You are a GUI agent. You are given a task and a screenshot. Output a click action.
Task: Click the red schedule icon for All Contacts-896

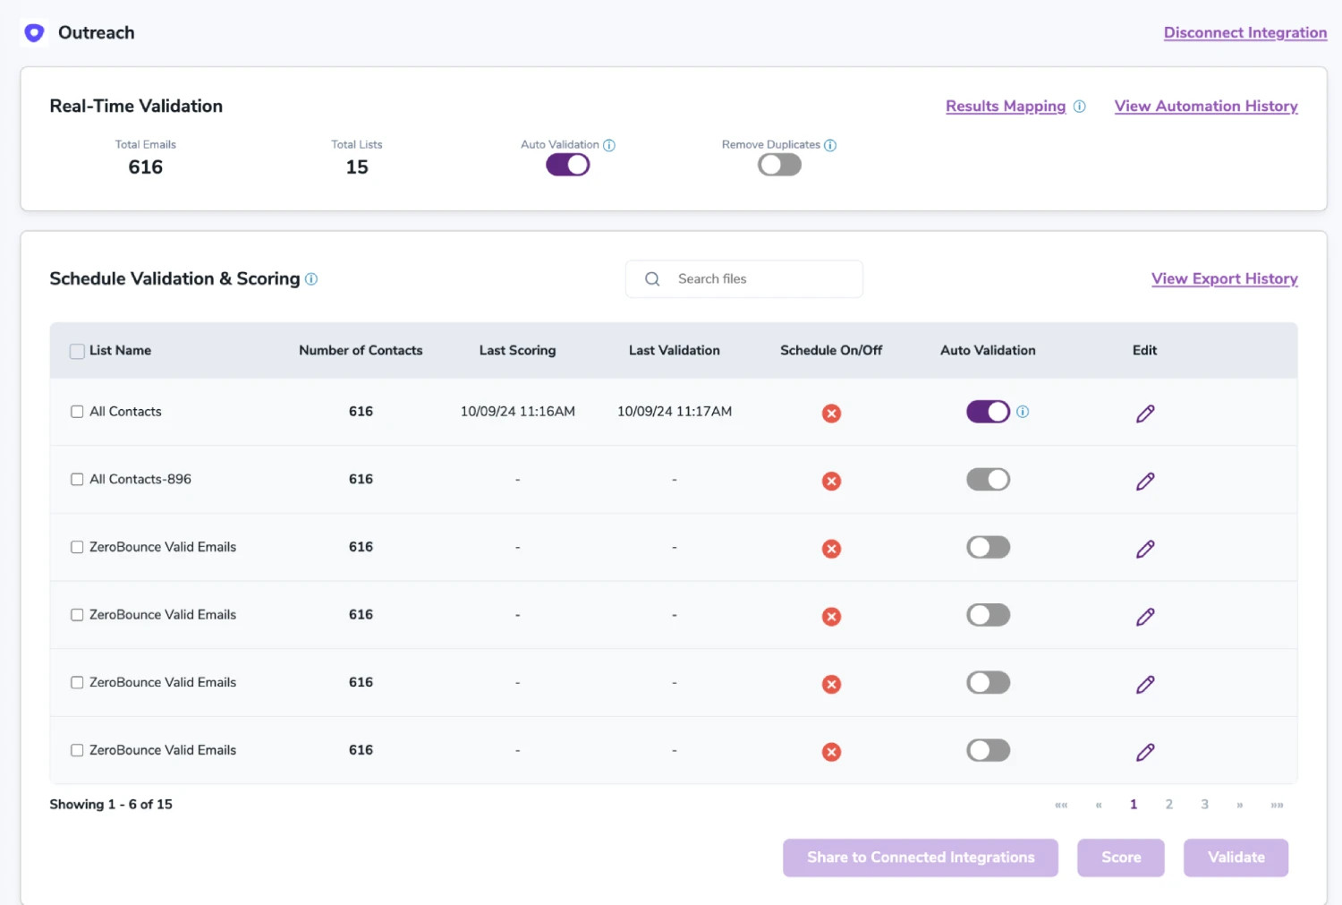pyautogui.click(x=831, y=481)
